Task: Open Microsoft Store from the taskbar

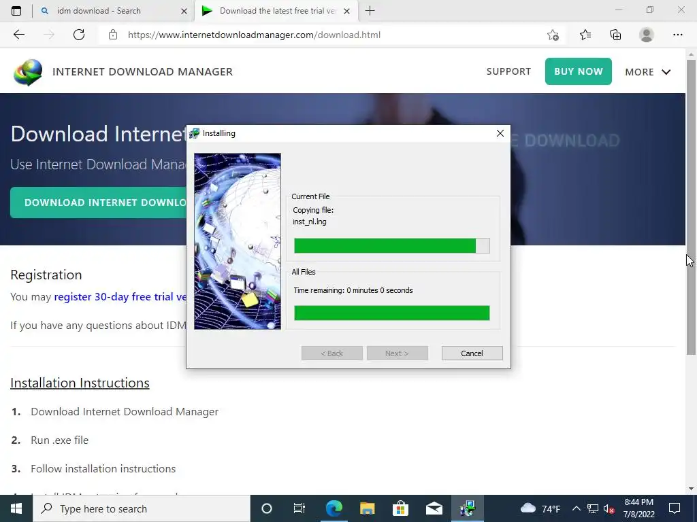Action: click(x=400, y=508)
